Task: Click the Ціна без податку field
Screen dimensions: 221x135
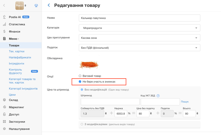Action: point(143,114)
